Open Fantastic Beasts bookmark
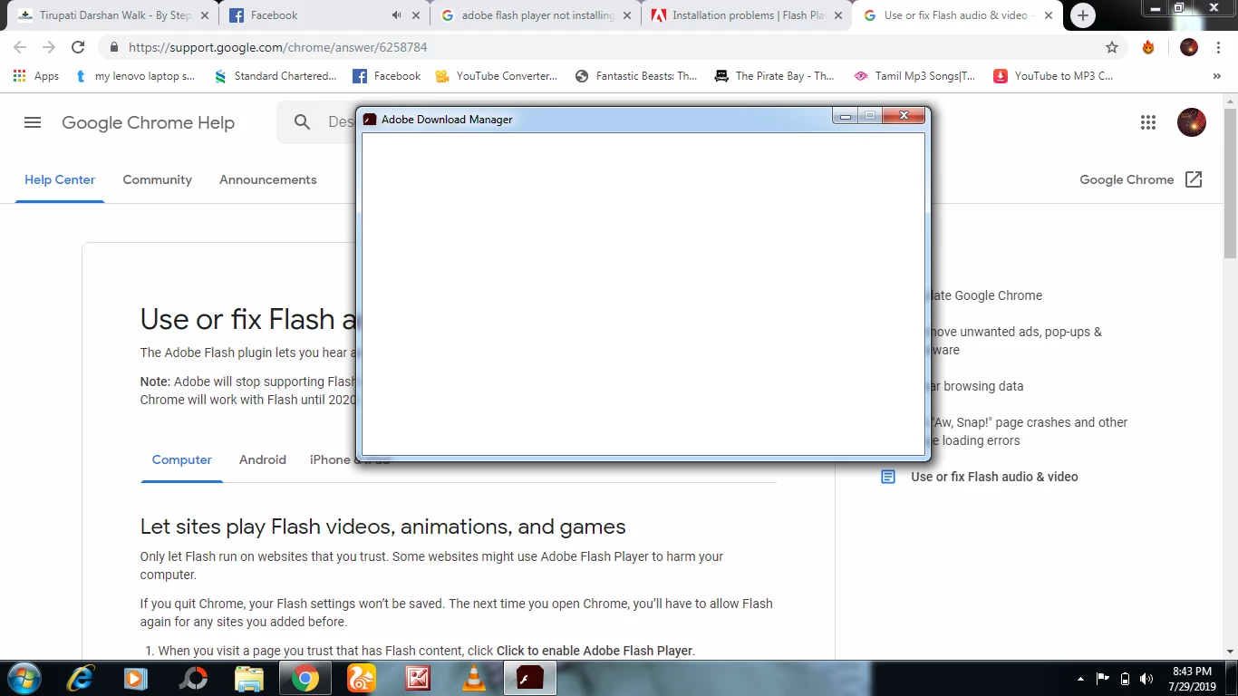This screenshot has width=1238, height=696. 636,76
